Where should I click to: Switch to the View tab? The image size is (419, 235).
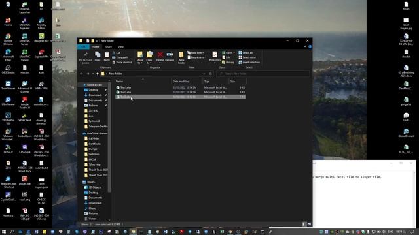pyautogui.click(x=120, y=47)
